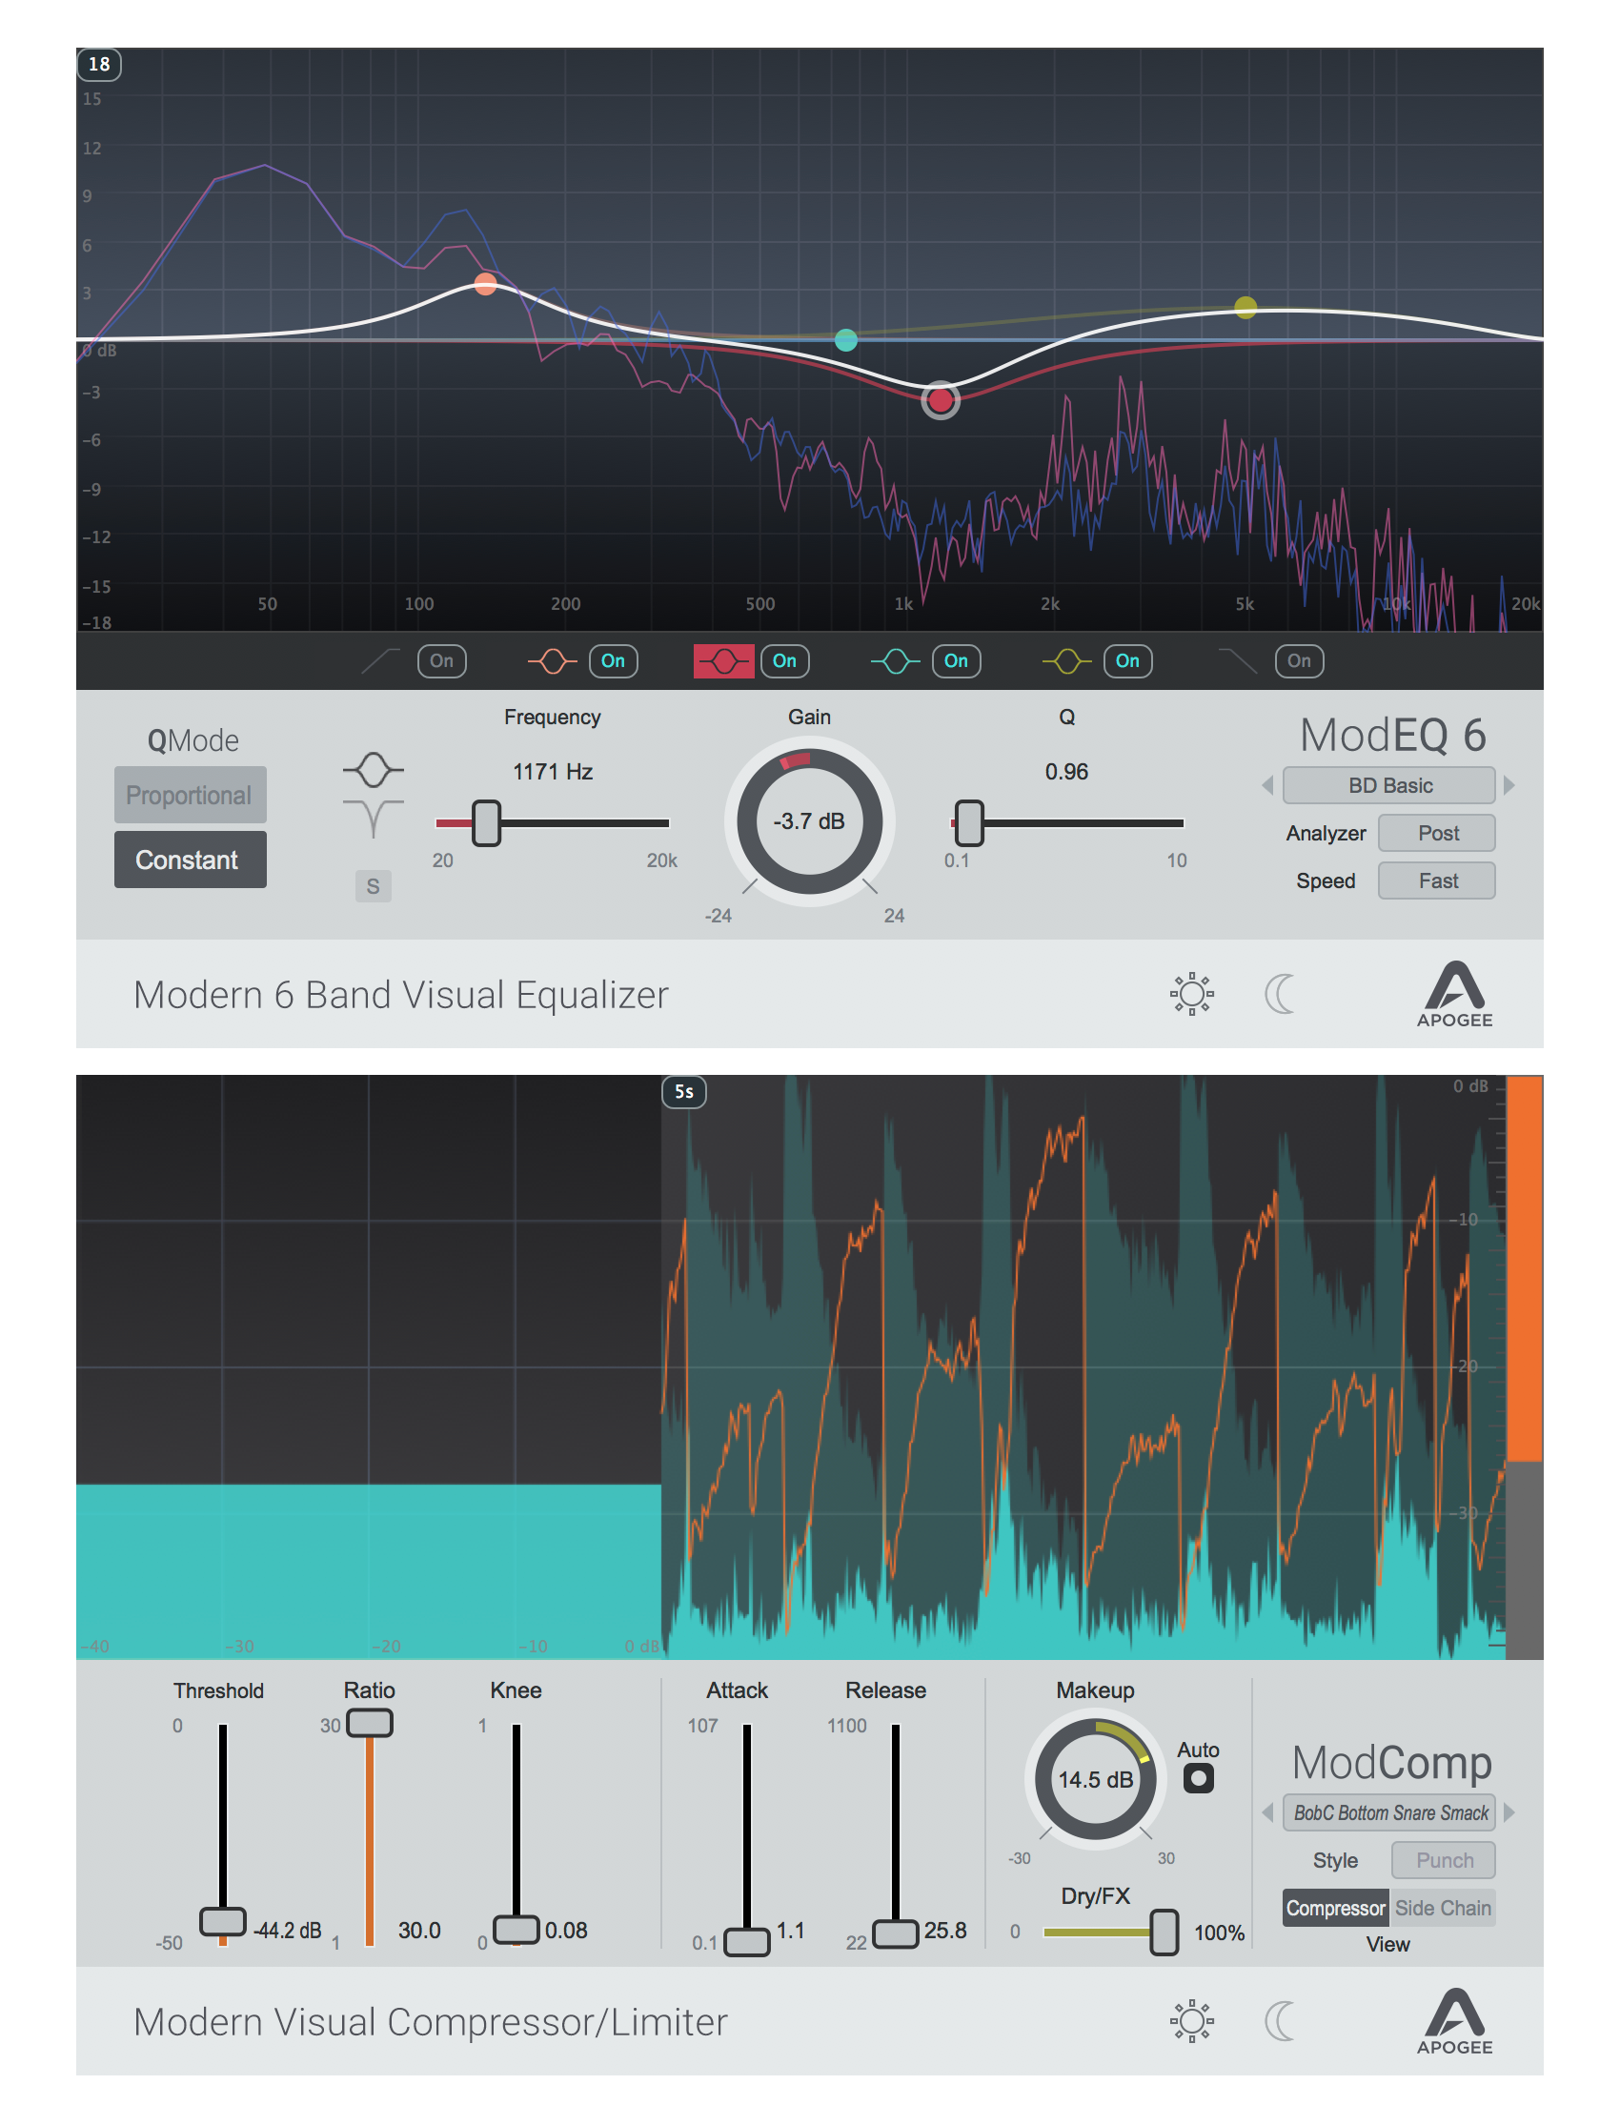Screen dimensions: 1620x2125
Task: Choose the notch filter shape icon
Action: click(374, 818)
